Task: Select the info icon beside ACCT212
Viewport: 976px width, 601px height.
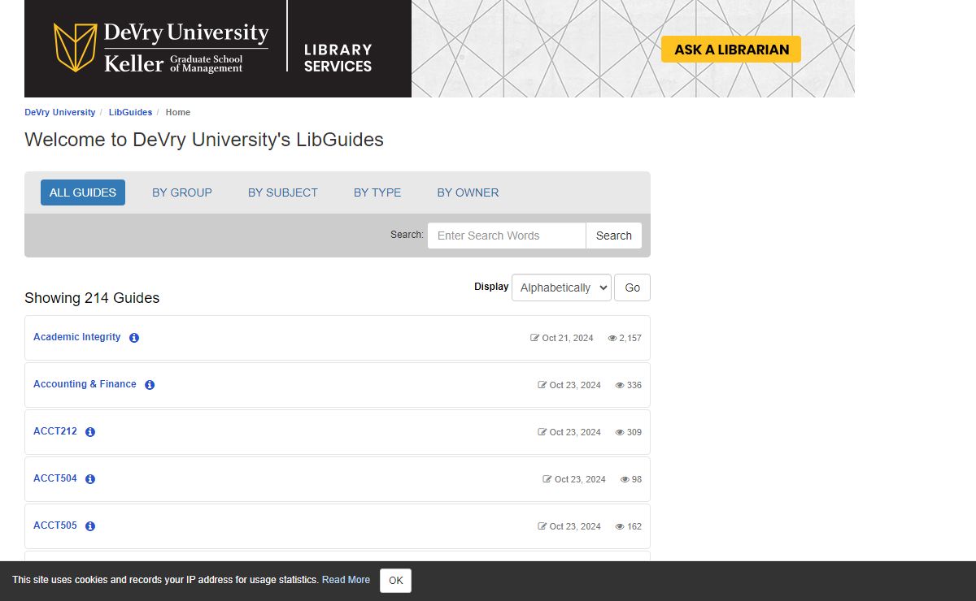Action: (x=90, y=432)
